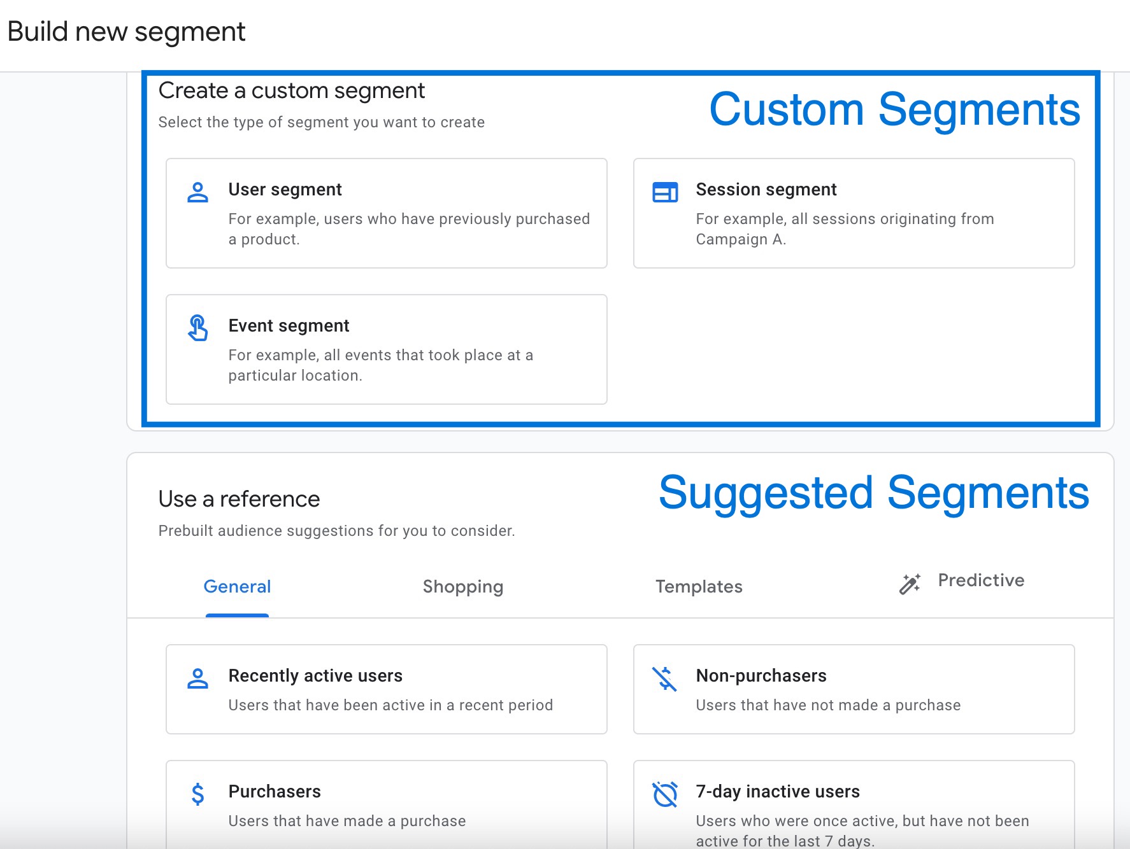Screen dimensions: 1130x849
Task: Open the Templates tab
Action: coord(699,586)
